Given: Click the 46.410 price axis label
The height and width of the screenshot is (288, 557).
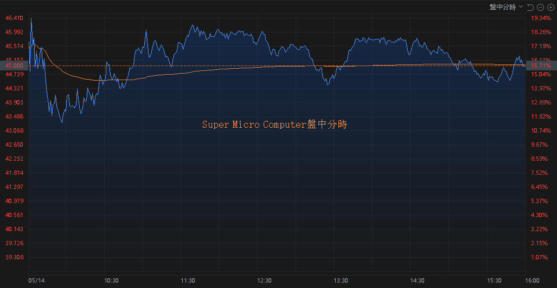Looking at the screenshot, I should point(14,18).
